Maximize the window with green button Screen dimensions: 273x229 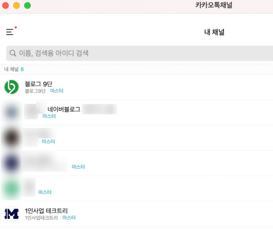coord(28,5)
